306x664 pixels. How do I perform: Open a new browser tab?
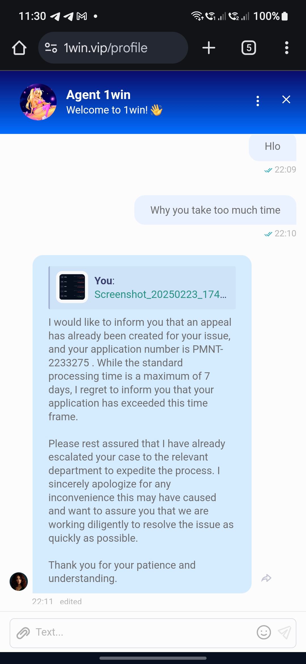pos(209,48)
